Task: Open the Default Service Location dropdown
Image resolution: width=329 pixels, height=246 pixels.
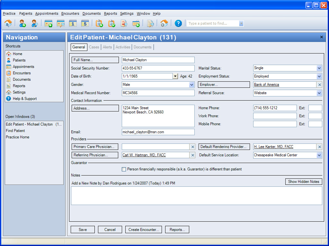Action: pos(319,155)
